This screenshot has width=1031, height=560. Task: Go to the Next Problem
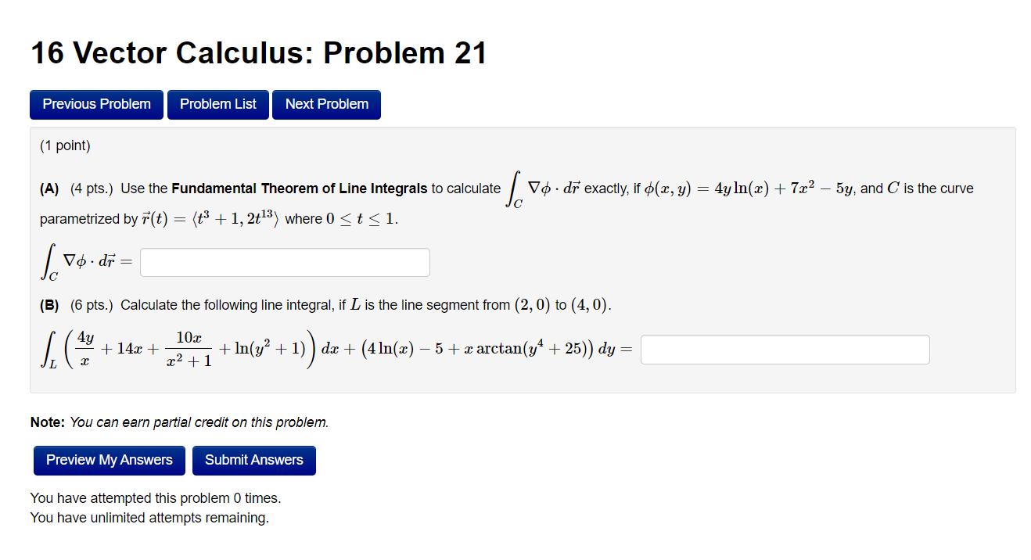(326, 104)
